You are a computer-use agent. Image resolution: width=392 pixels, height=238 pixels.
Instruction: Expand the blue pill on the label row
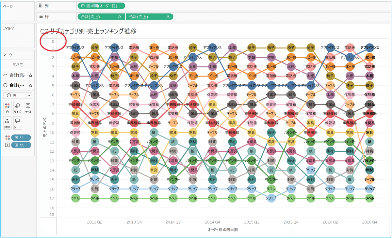tap(21, 145)
